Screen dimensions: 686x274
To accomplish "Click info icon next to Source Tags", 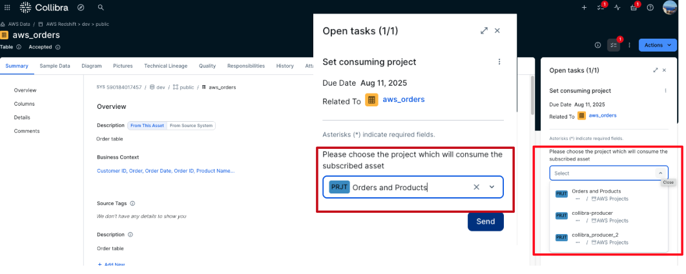I will (x=132, y=203).
